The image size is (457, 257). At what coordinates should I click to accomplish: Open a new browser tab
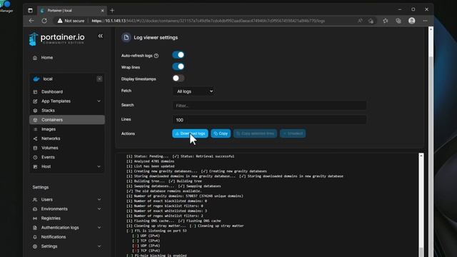coord(112,11)
